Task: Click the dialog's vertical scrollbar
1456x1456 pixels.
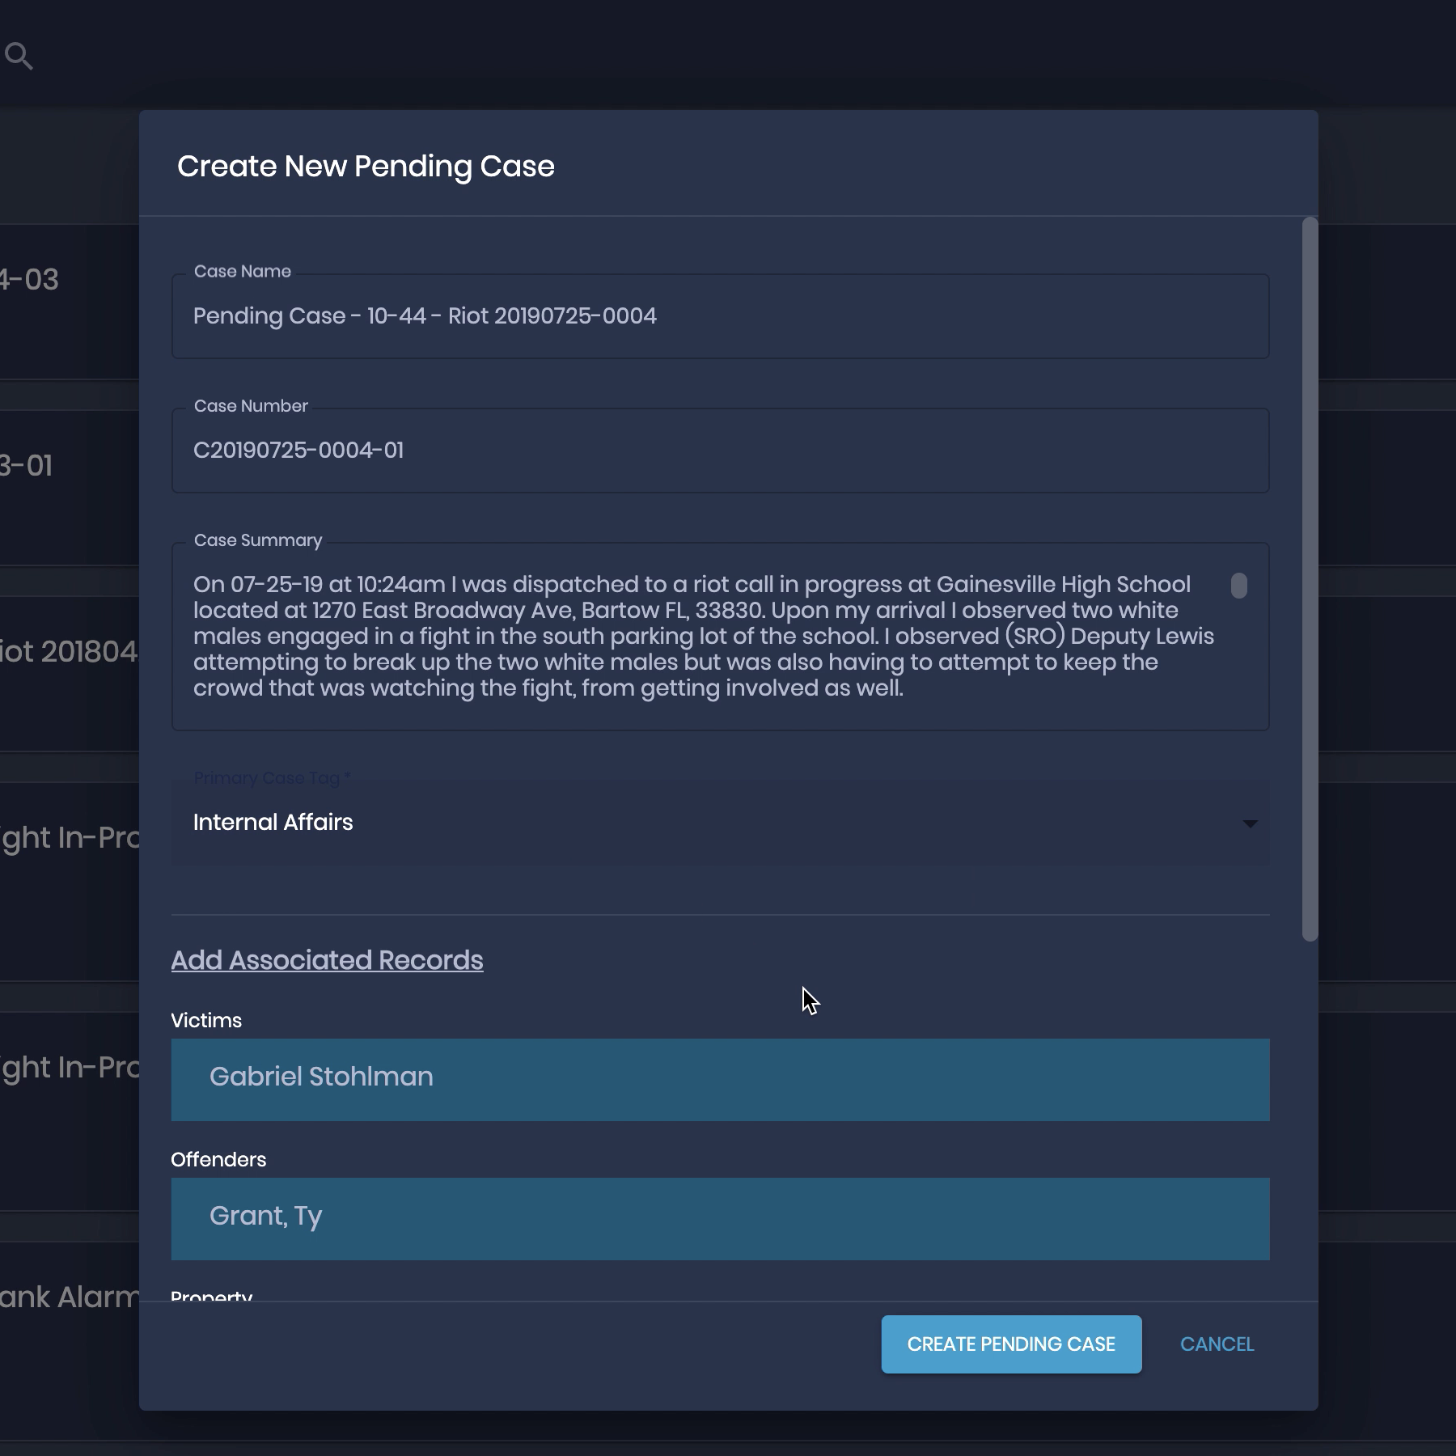Action: (1310, 579)
